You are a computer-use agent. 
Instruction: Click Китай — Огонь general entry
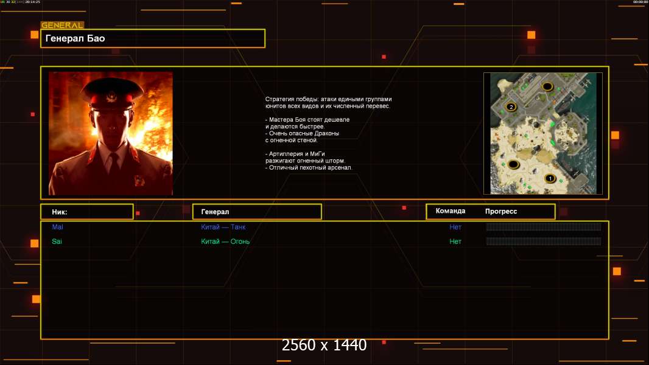click(x=225, y=242)
